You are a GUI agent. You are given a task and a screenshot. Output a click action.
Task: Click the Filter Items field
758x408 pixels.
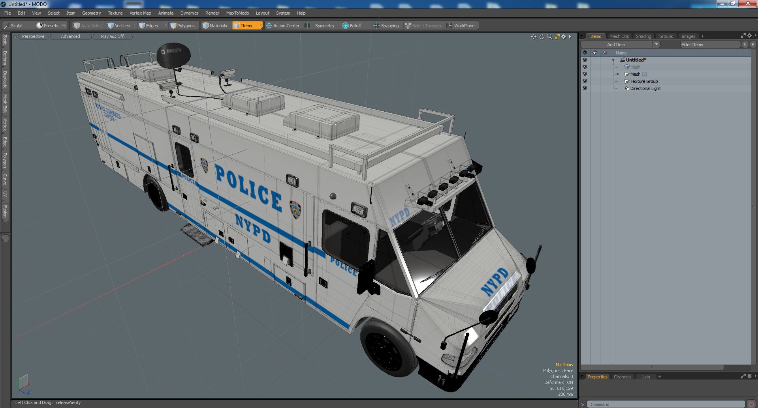(x=709, y=45)
